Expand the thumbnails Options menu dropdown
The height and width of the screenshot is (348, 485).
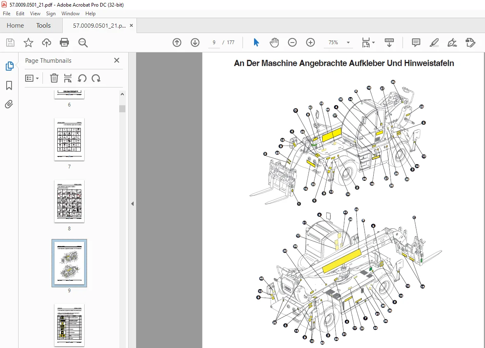pyautogui.click(x=32, y=78)
